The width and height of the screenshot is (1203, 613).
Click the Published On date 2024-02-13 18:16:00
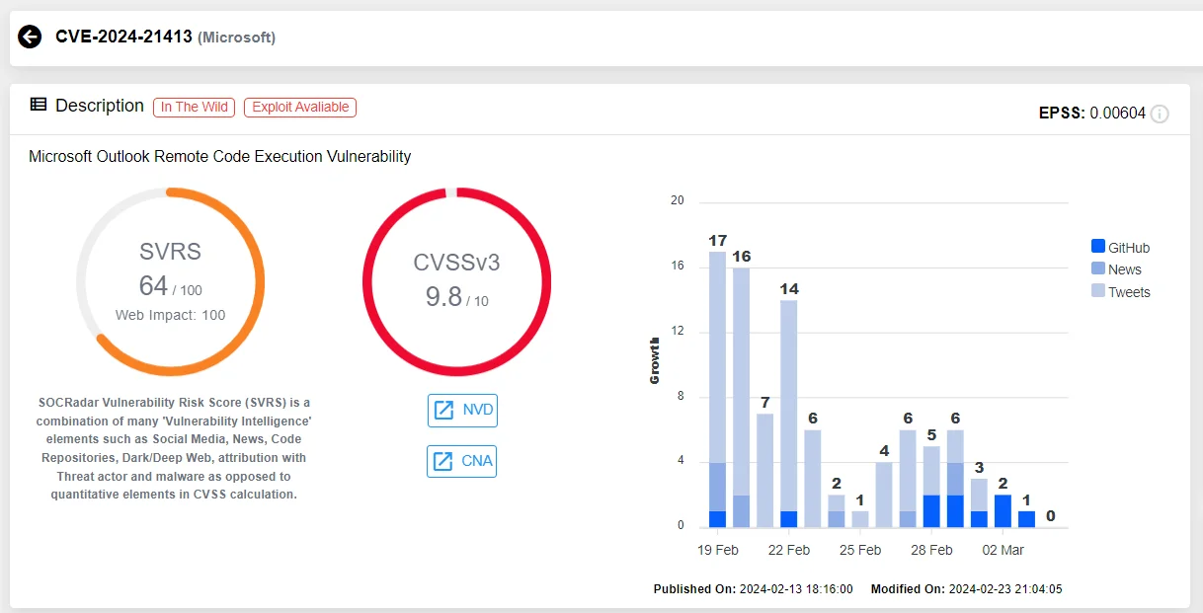[x=796, y=589]
